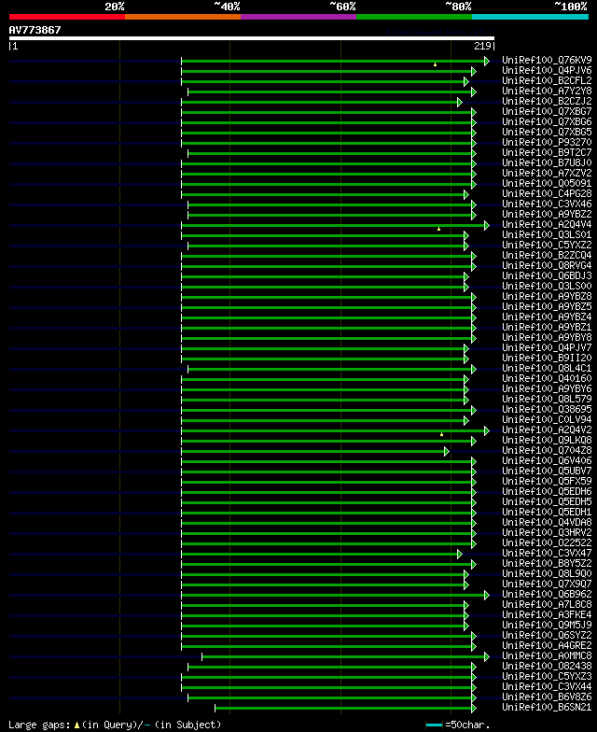The width and height of the screenshot is (597, 732).
Task: Open hit UniRef100_Q7XBG7
Action: 547,112
